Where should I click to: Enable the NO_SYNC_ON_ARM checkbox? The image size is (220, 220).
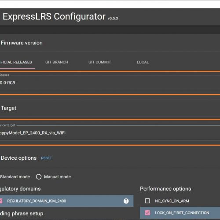147,201
